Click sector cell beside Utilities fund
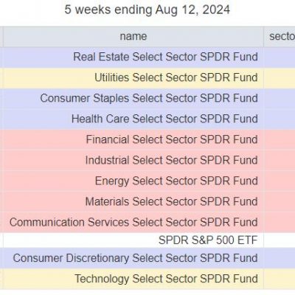 click(280, 78)
